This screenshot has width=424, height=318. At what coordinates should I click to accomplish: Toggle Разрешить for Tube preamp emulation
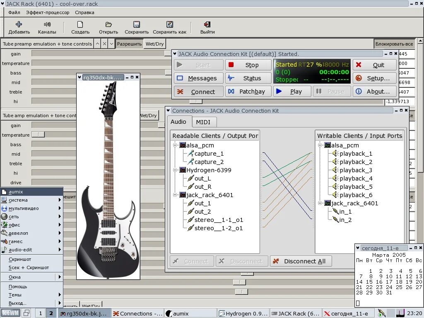click(x=129, y=44)
